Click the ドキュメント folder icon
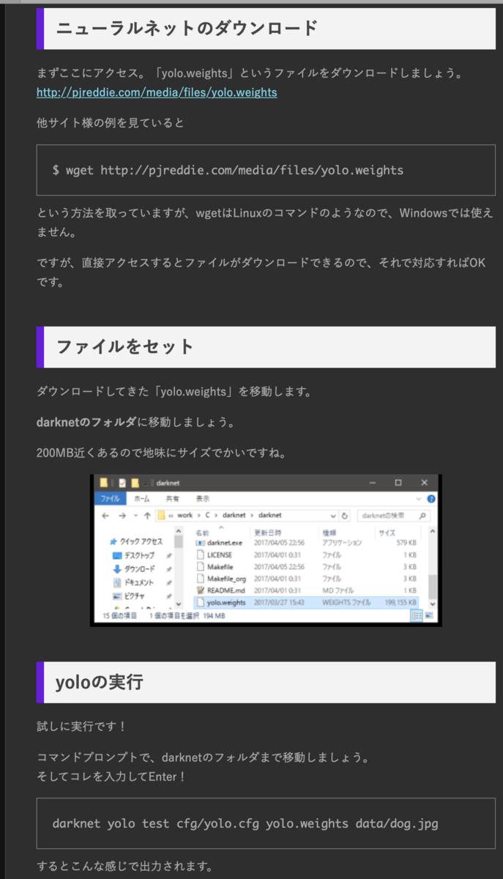The height and width of the screenshot is (879, 503). (x=117, y=582)
